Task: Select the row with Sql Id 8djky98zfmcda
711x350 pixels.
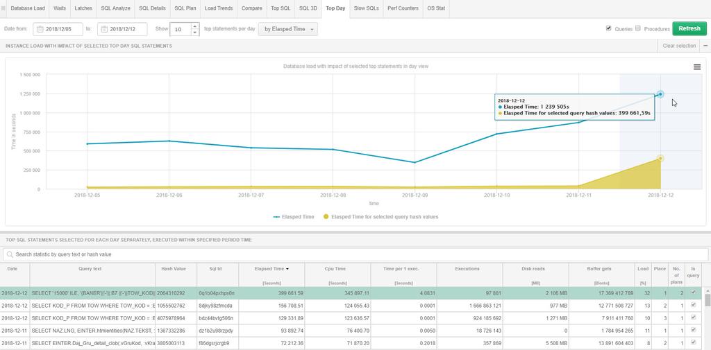Action: coord(351,306)
